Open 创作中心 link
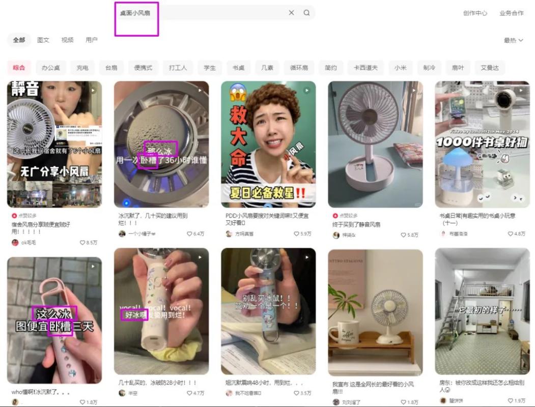The width and height of the screenshot is (535, 407). point(475,13)
